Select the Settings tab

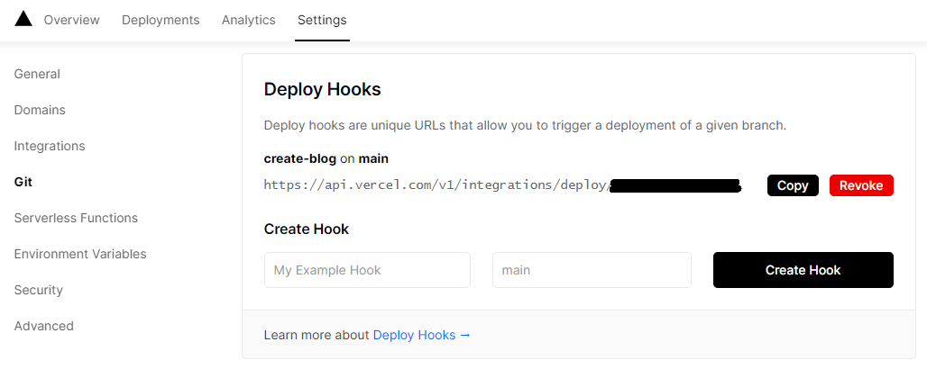click(x=322, y=20)
